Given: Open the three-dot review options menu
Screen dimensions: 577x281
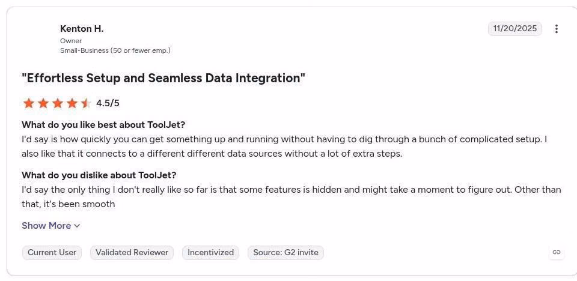Looking at the screenshot, I should pyautogui.click(x=556, y=29).
